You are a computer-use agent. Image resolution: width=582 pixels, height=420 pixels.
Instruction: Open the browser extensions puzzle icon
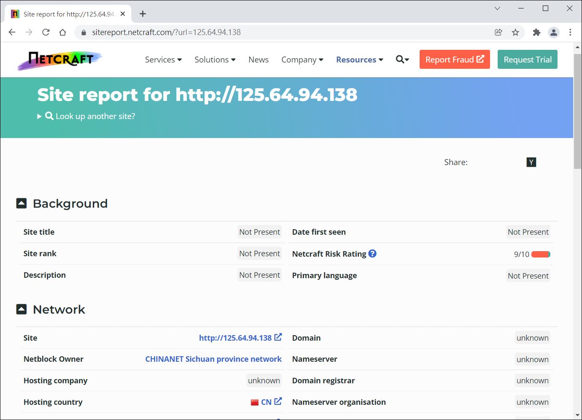(x=536, y=32)
